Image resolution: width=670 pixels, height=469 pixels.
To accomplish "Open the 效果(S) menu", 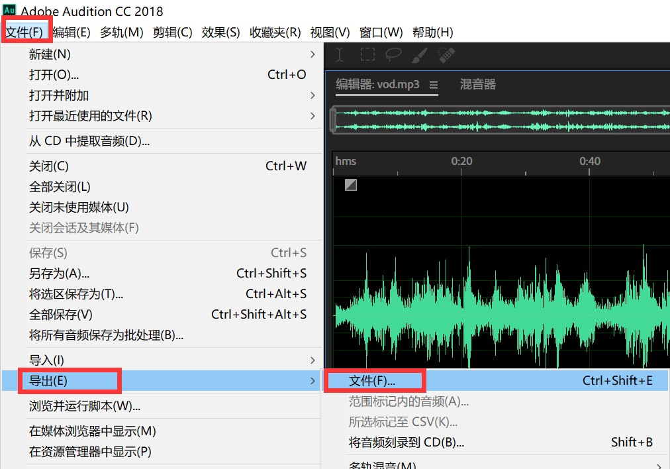I will [x=220, y=32].
